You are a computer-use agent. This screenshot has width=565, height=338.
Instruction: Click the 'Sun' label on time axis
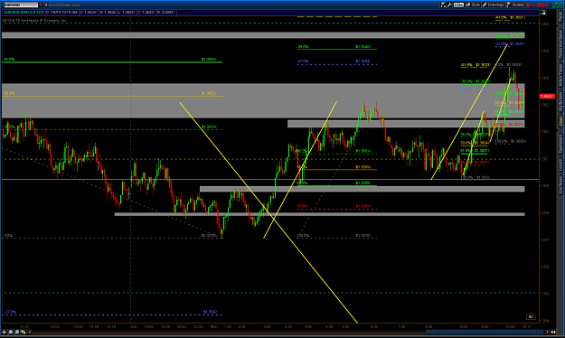tap(134, 327)
